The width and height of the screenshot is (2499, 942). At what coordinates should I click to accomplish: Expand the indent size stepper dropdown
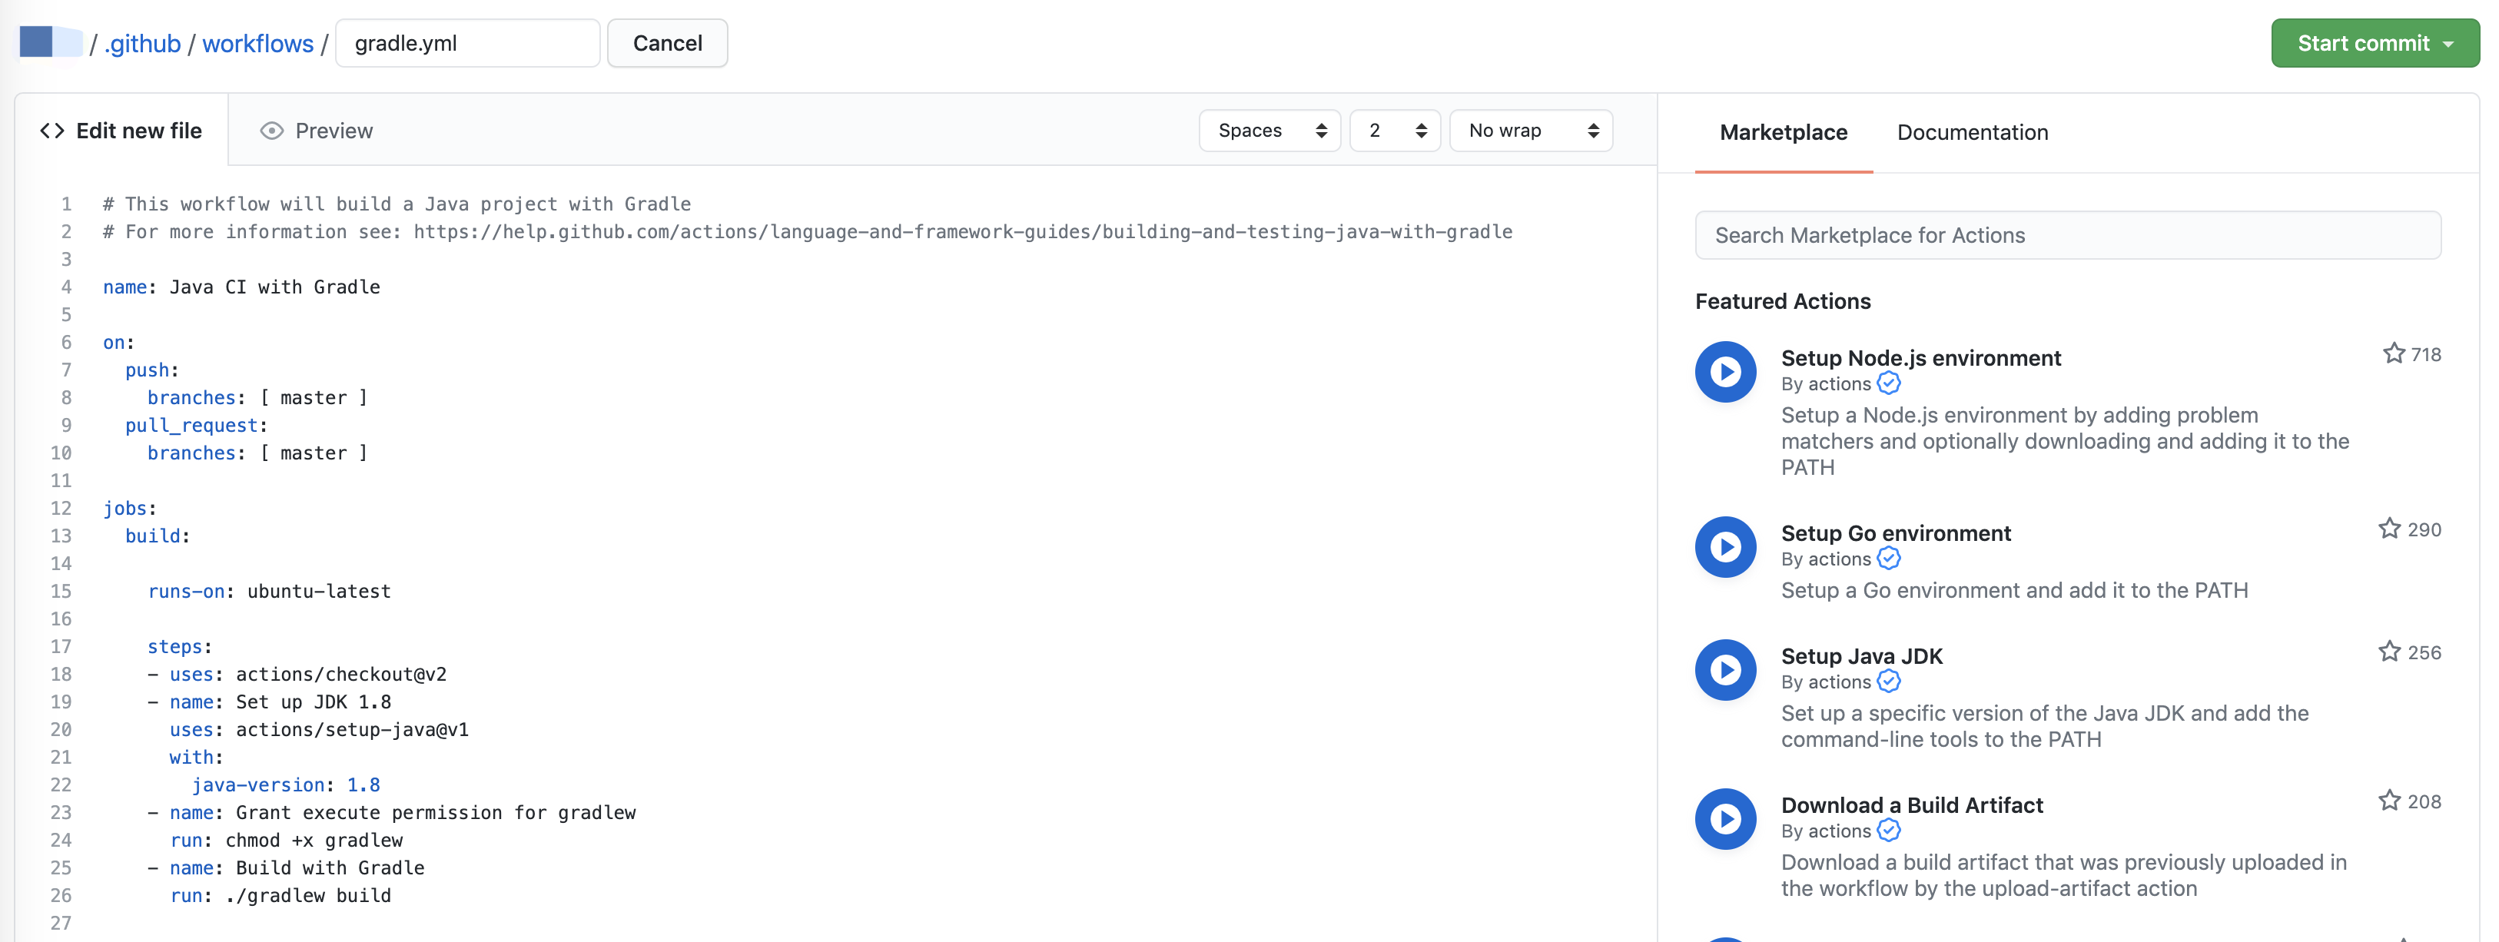tap(1396, 131)
